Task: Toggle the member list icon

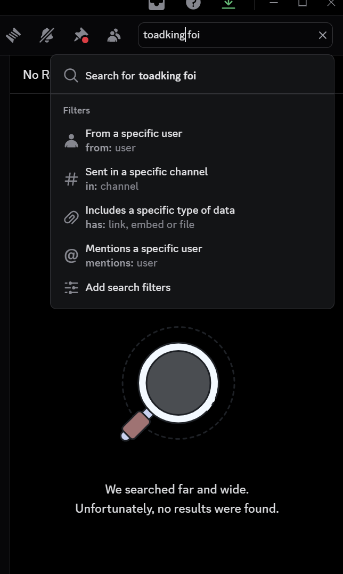Action: [114, 36]
